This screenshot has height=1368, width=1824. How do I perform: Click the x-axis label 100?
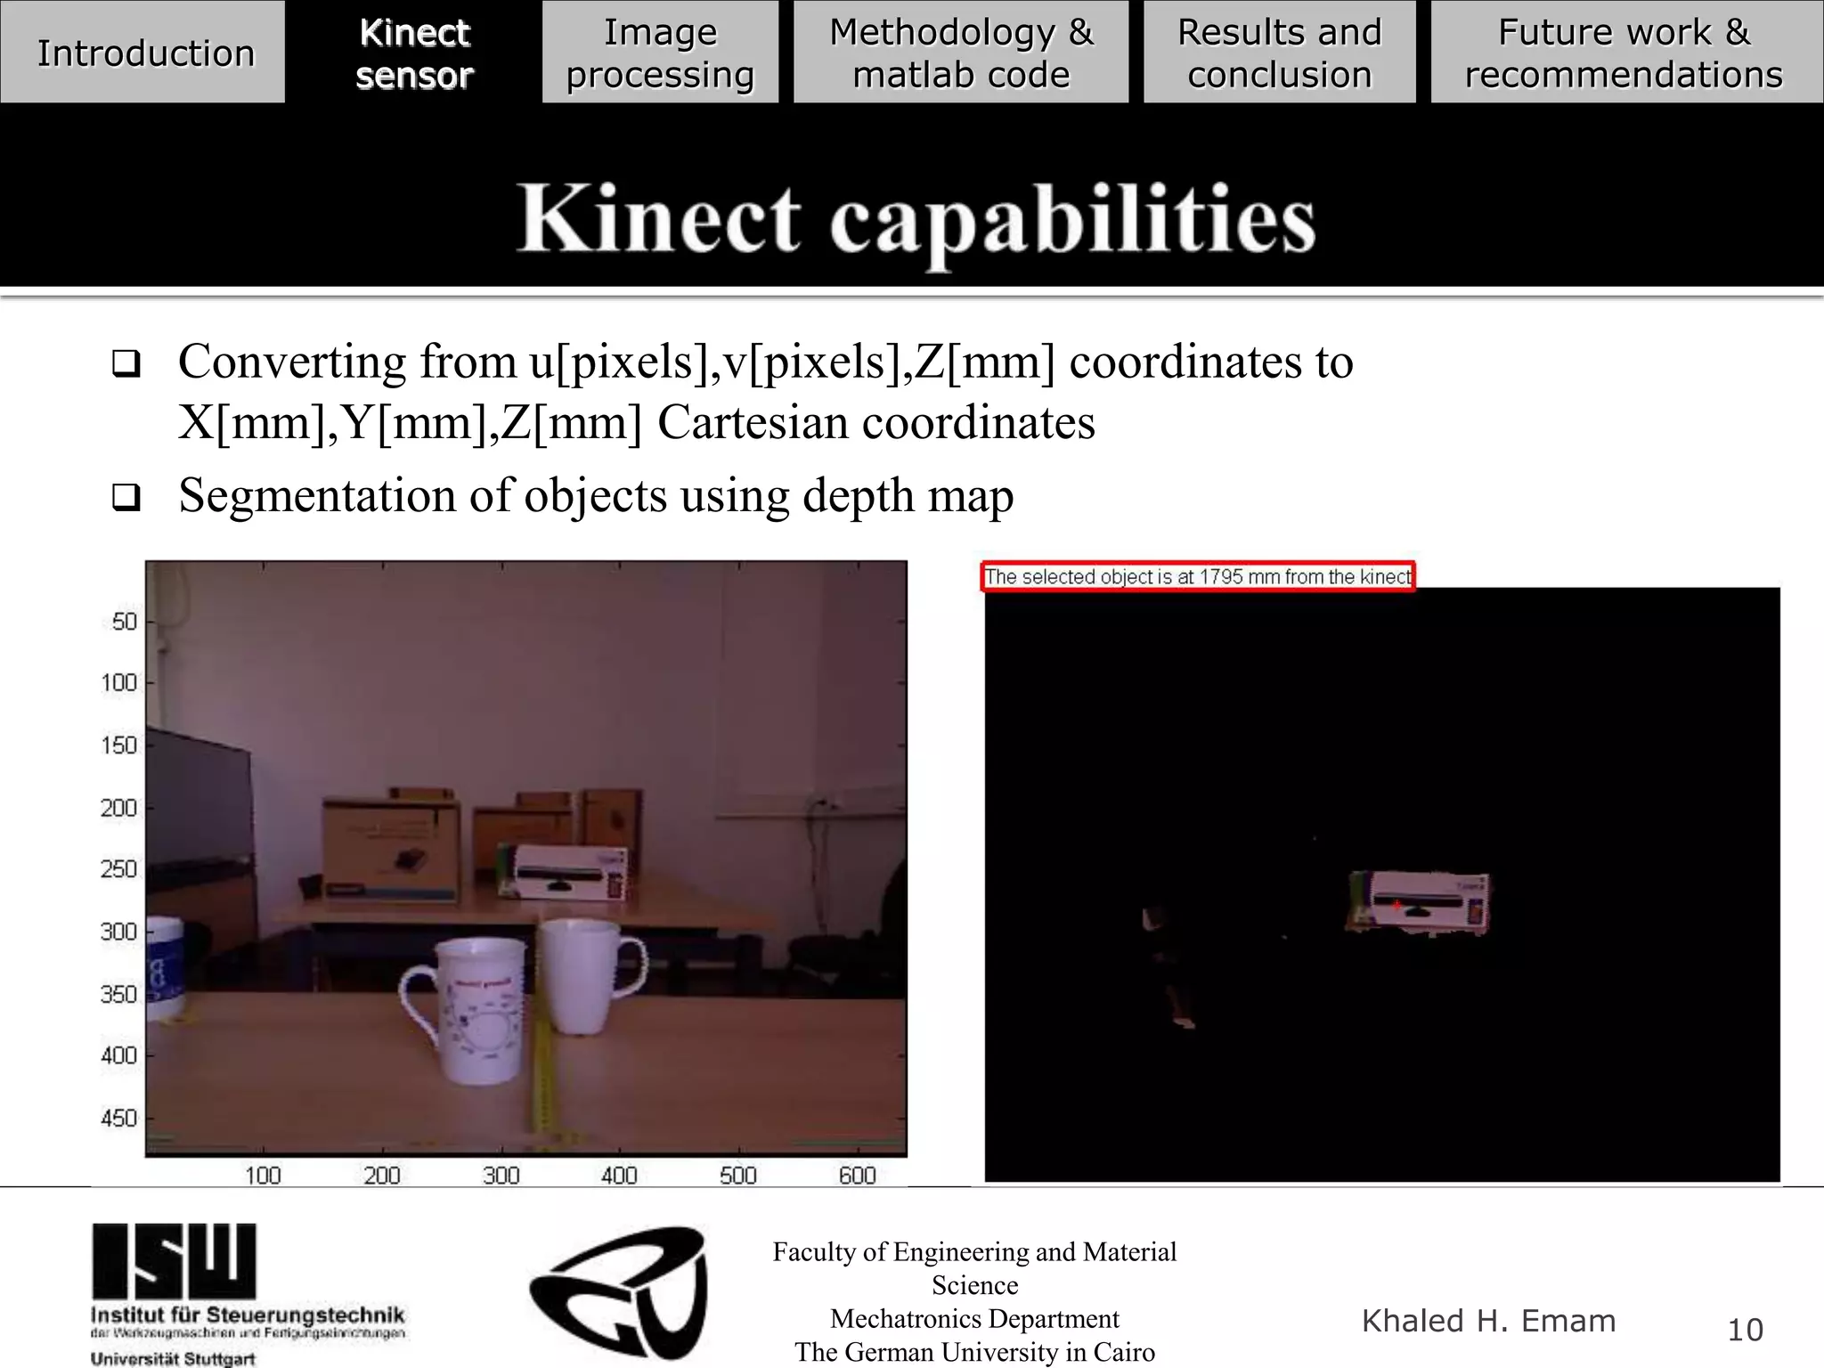[x=263, y=1176]
